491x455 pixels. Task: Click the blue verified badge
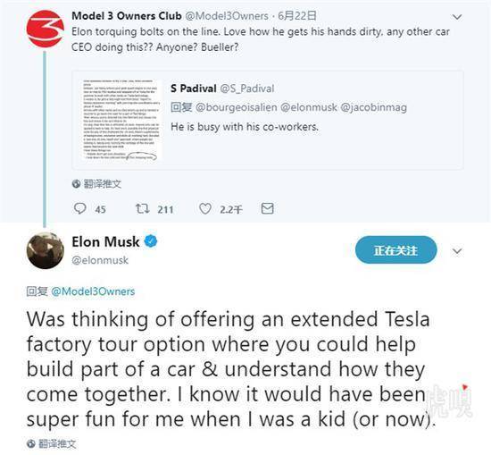151,241
